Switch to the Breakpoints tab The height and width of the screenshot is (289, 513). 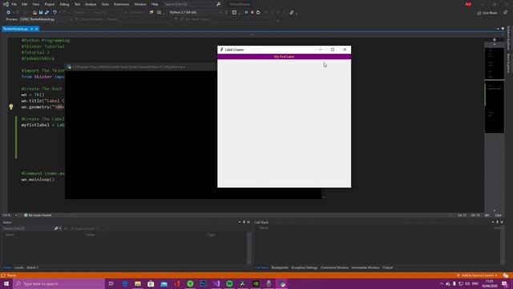280,267
